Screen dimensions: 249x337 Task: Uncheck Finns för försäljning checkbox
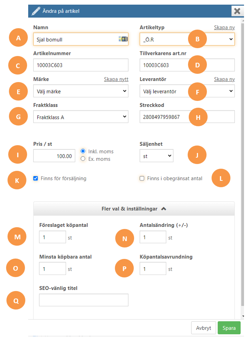coord(36,178)
